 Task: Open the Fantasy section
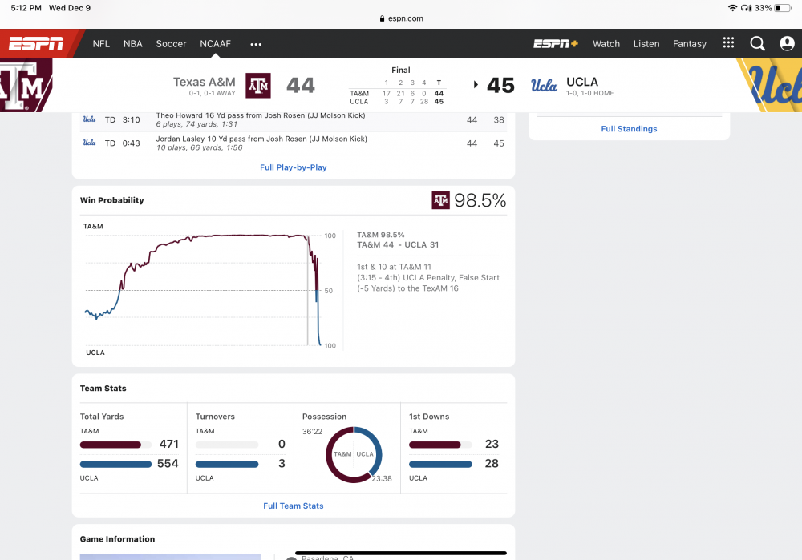tap(690, 44)
